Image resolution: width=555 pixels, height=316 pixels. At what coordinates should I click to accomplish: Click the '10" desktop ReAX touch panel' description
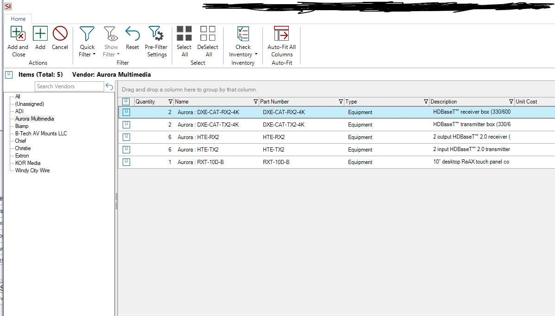pos(471,162)
